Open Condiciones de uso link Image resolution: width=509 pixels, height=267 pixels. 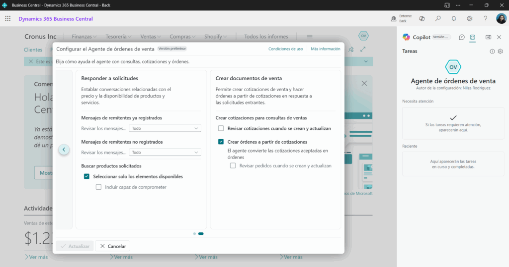(286, 49)
